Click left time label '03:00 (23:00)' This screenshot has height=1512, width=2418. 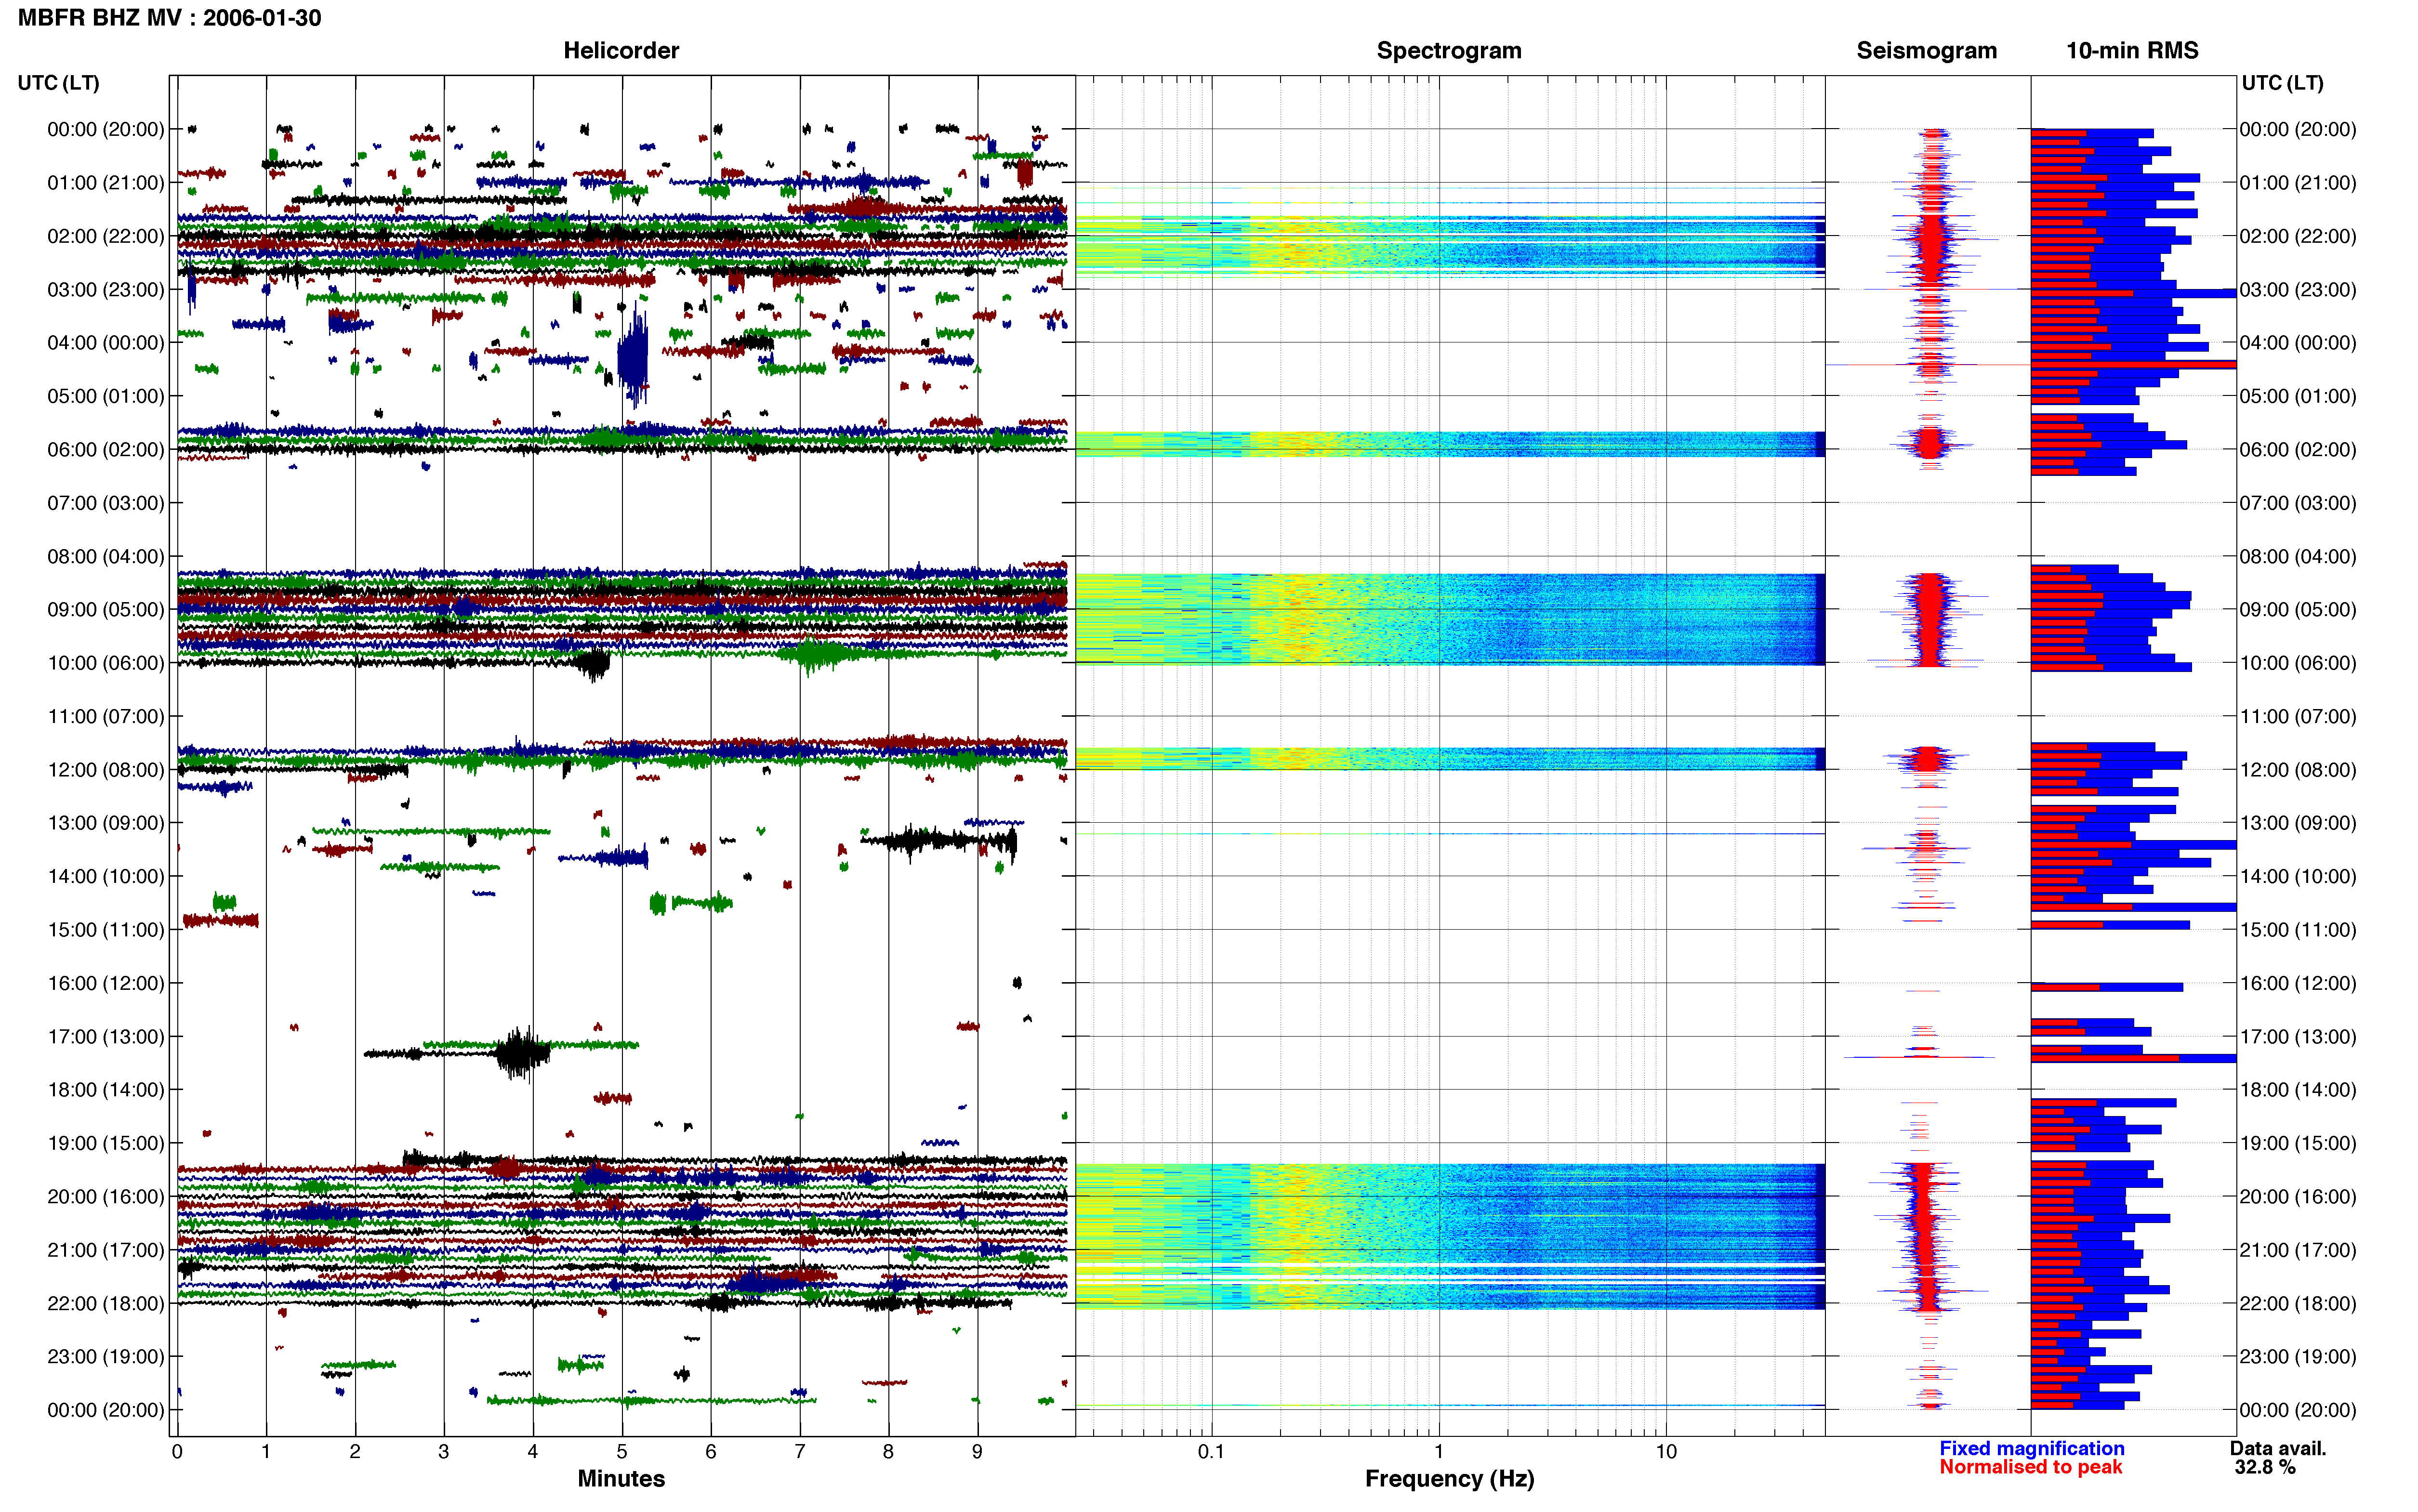point(106,290)
